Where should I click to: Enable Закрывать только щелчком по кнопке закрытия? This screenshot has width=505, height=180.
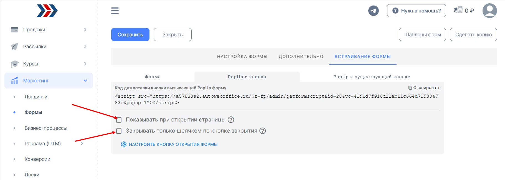[119, 131]
